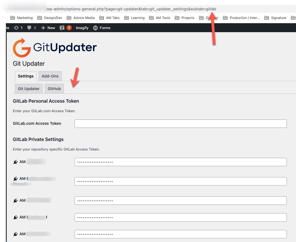The height and width of the screenshot is (242, 296).
Task: Switch to the Settings tab
Action: point(26,76)
